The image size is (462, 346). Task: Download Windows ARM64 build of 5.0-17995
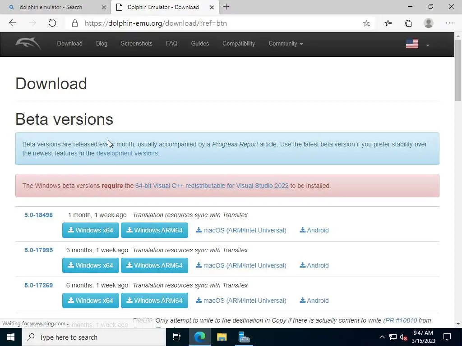coord(154,265)
